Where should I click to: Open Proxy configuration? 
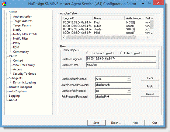click(x=17, y=43)
